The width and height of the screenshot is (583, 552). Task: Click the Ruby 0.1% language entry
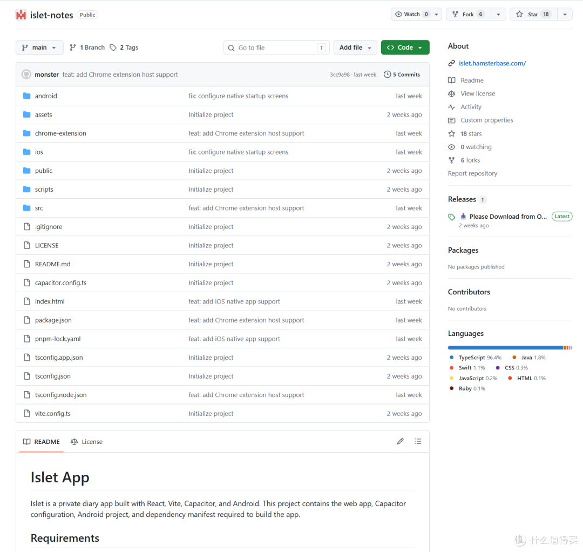467,388
